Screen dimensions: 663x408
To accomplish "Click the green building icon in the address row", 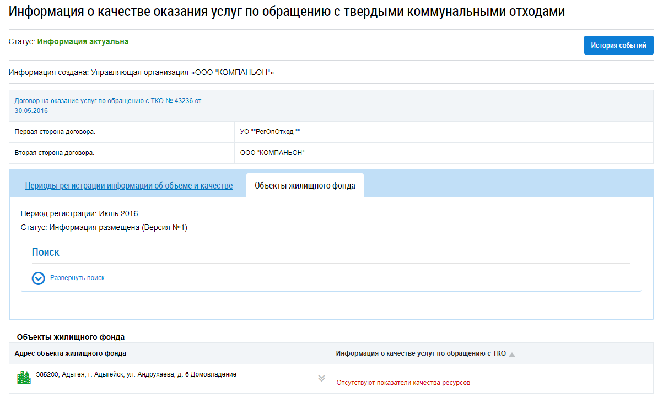I will [x=24, y=378].
